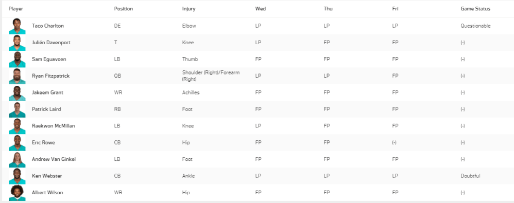Image resolution: width=514 pixels, height=203 pixels.
Task: Select the Wed practice column header
Action: 261,9
